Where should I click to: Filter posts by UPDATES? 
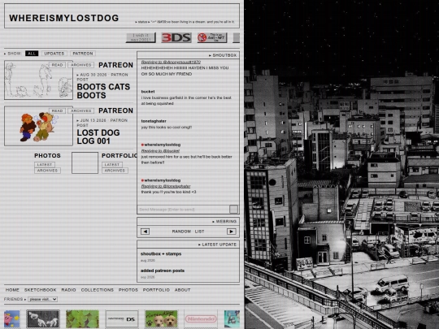click(x=54, y=54)
